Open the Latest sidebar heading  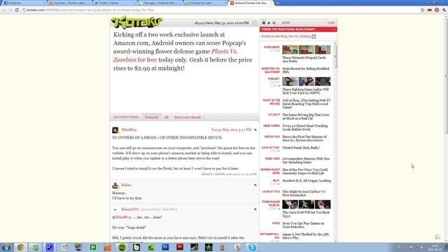click(x=286, y=23)
